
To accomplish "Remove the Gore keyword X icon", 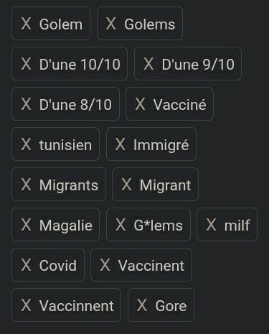I will click(142, 305).
